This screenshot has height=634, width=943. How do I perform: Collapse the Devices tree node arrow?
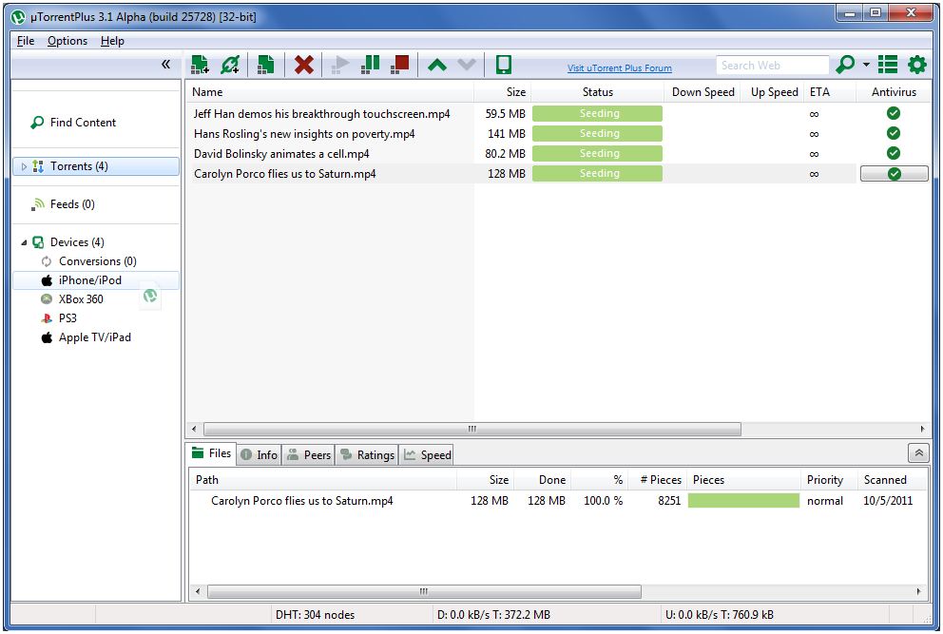[x=24, y=242]
